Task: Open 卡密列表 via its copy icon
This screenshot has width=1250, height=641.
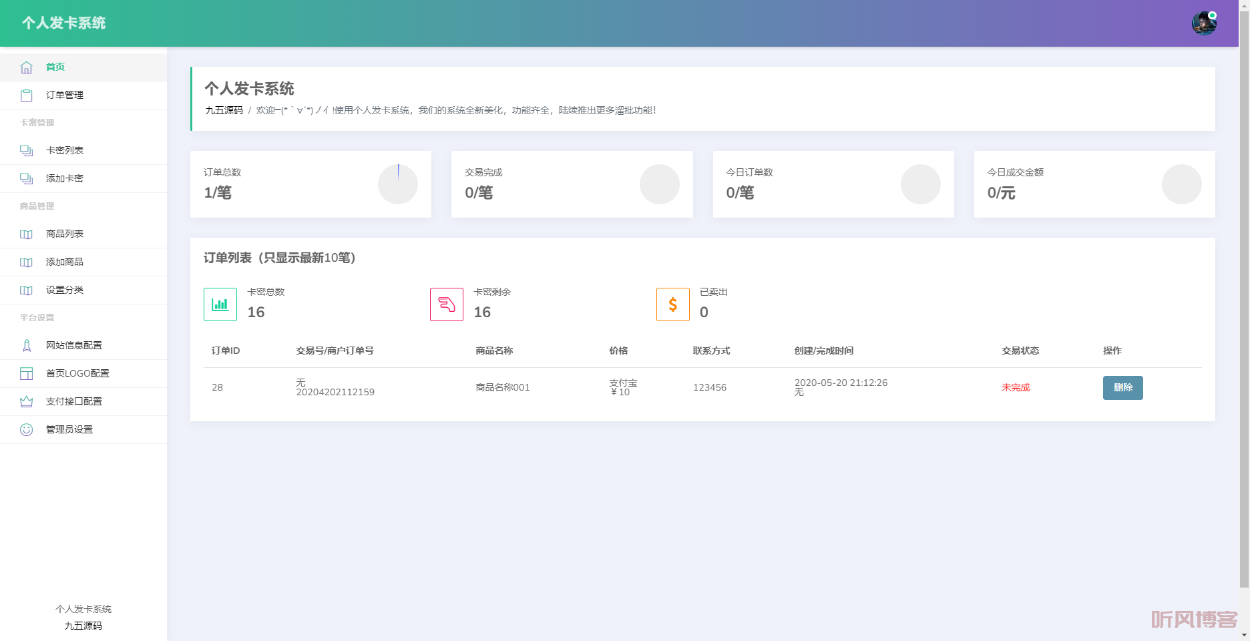Action: click(26, 150)
